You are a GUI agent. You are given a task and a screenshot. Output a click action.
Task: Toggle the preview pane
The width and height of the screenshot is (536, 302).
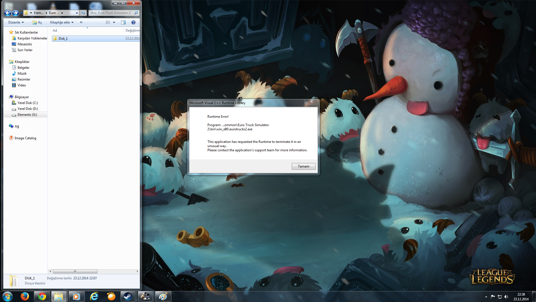click(123, 22)
